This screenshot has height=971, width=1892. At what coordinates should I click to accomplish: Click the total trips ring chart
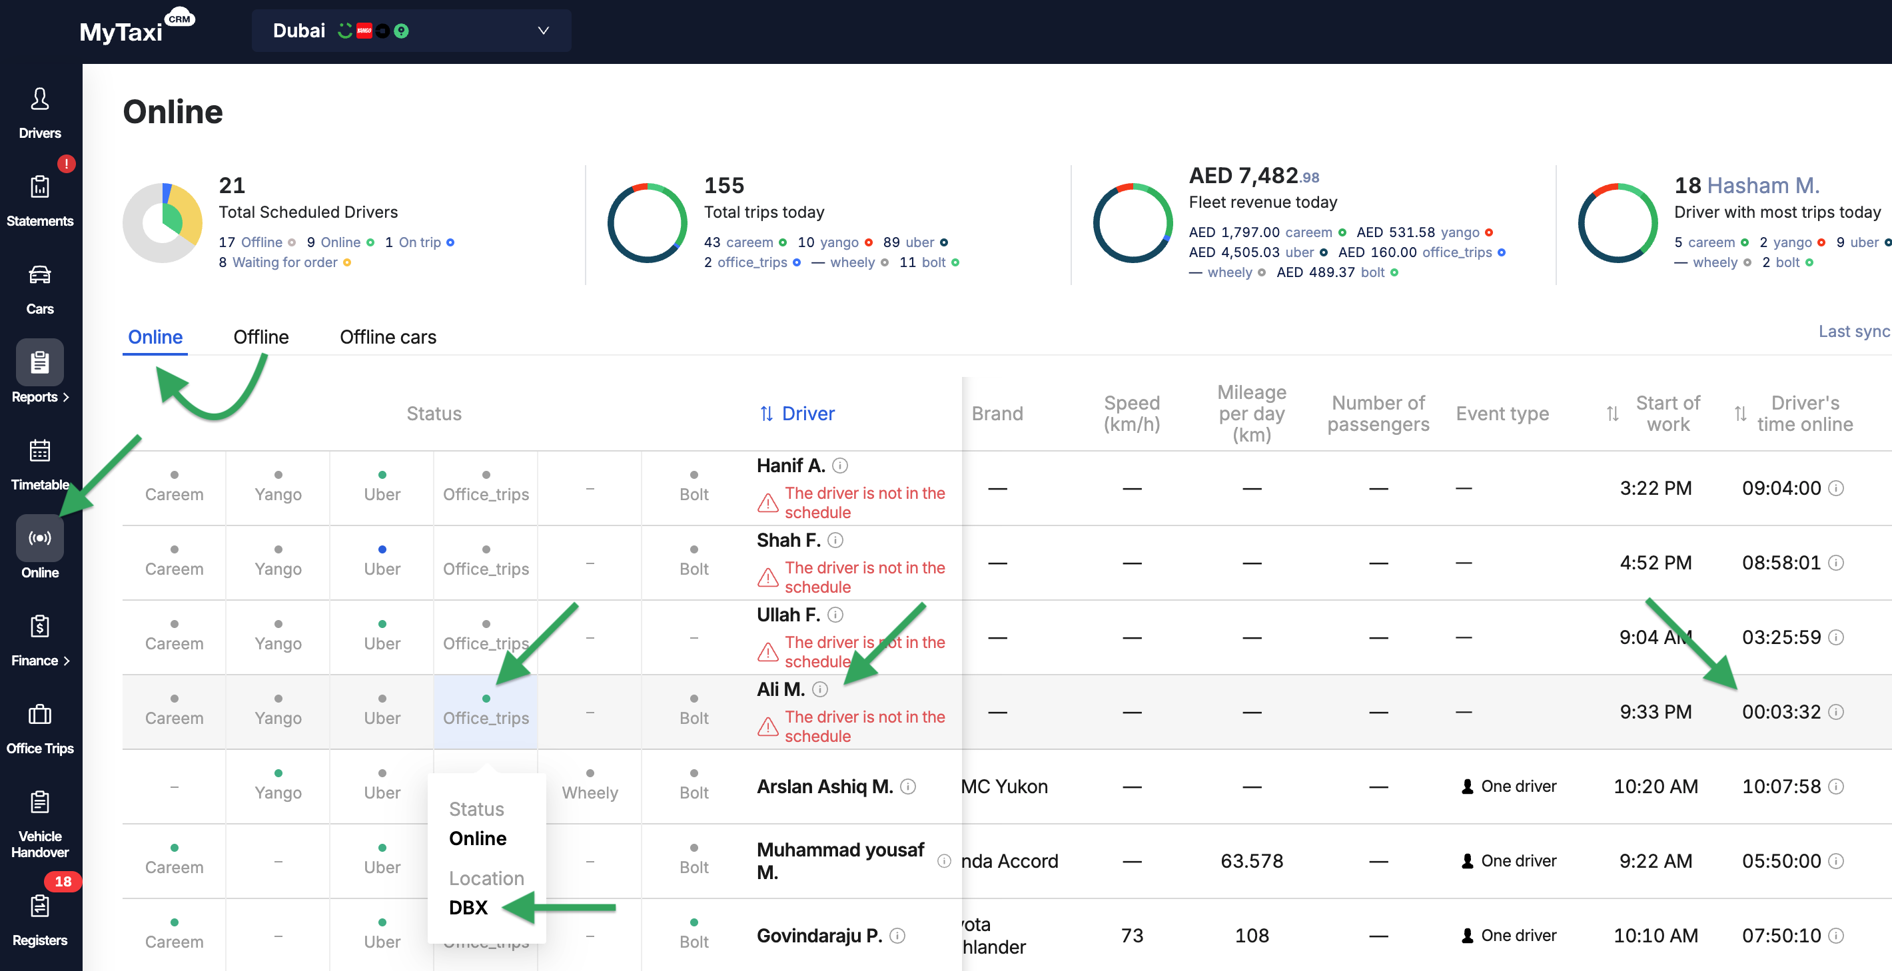647,222
